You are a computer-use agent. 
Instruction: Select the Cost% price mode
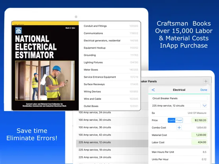[x=171, y=120]
